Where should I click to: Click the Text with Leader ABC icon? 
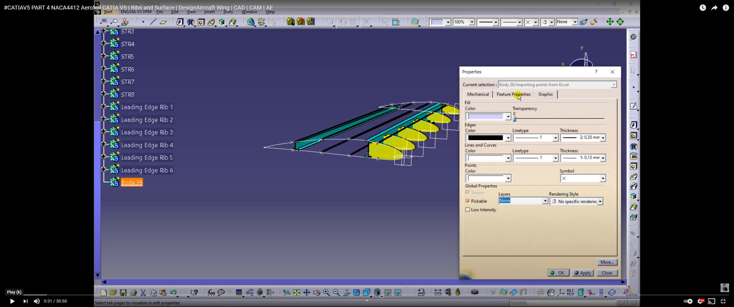coord(104,22)
